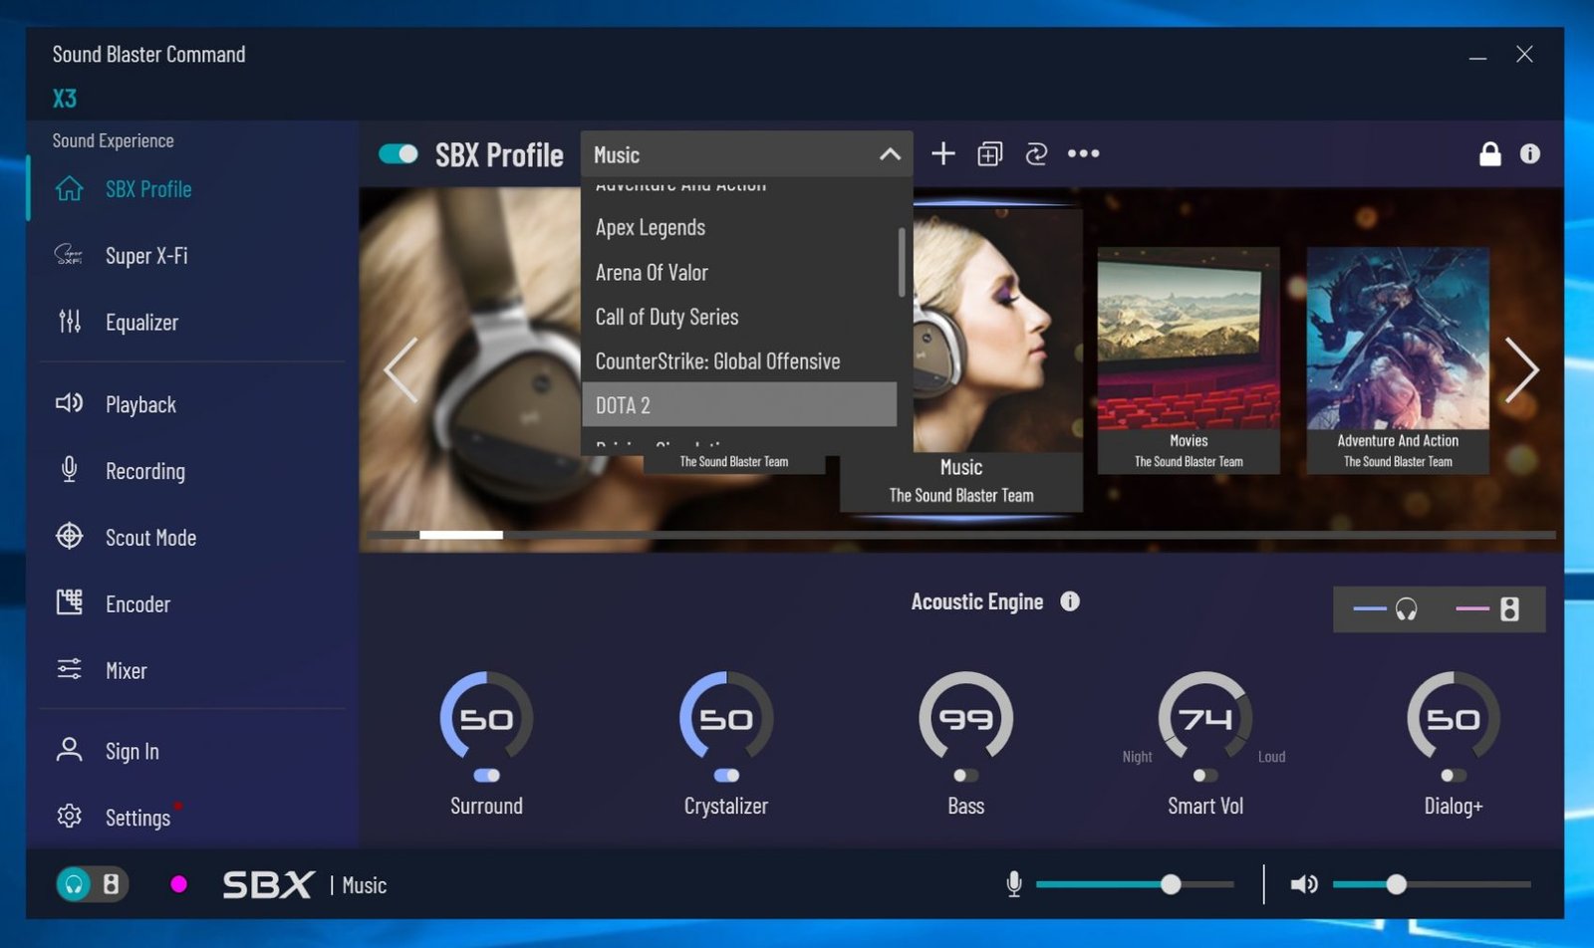Enable the Dialog+ effect switch
Image resolution: width=1594 pixels, height=948 pixels.
[1454, 776]
